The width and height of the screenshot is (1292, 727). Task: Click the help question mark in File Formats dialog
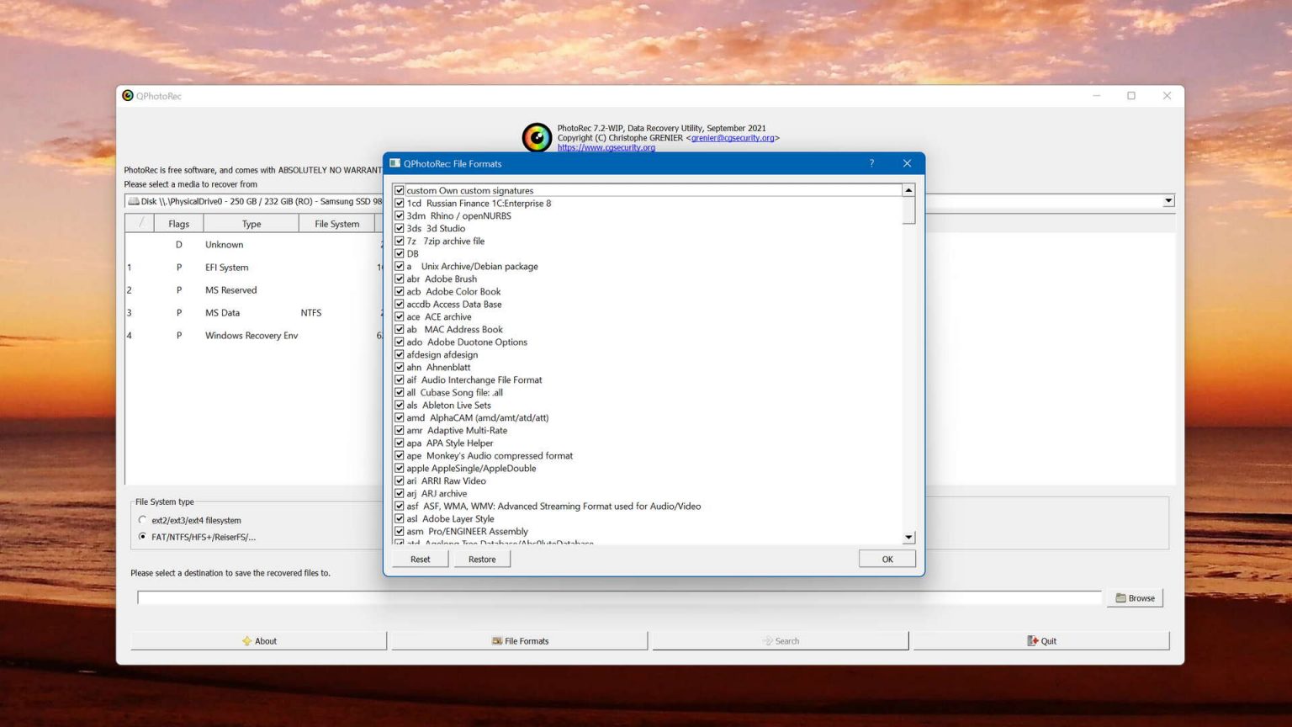(x=871, y=163)
